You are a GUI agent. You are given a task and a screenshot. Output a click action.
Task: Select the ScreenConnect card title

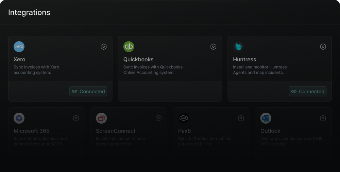click(116, 131)
